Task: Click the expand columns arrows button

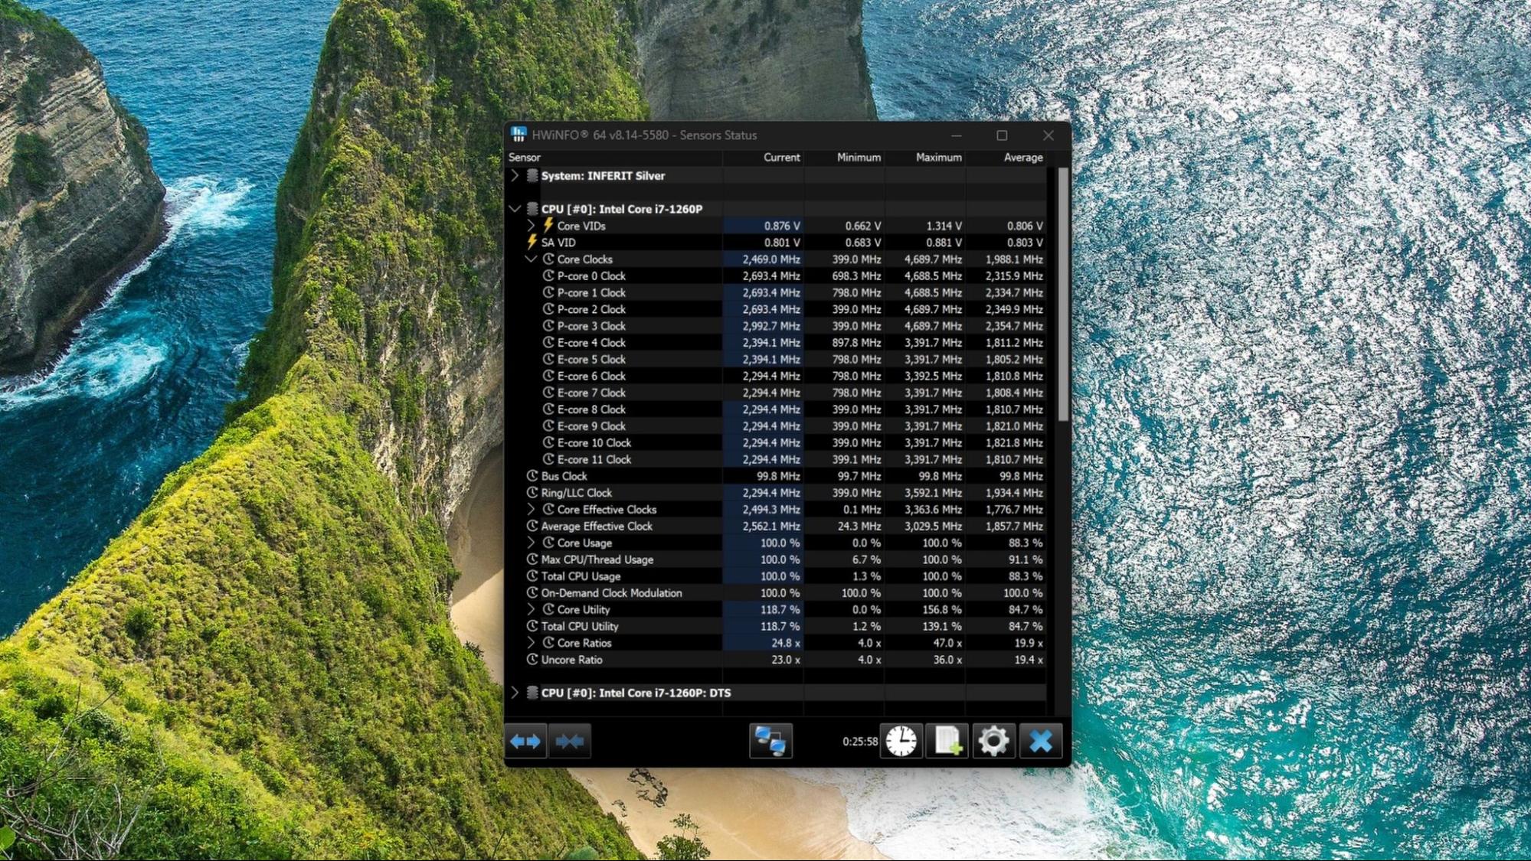Action: pyautogui.click(x=525, y=741)
